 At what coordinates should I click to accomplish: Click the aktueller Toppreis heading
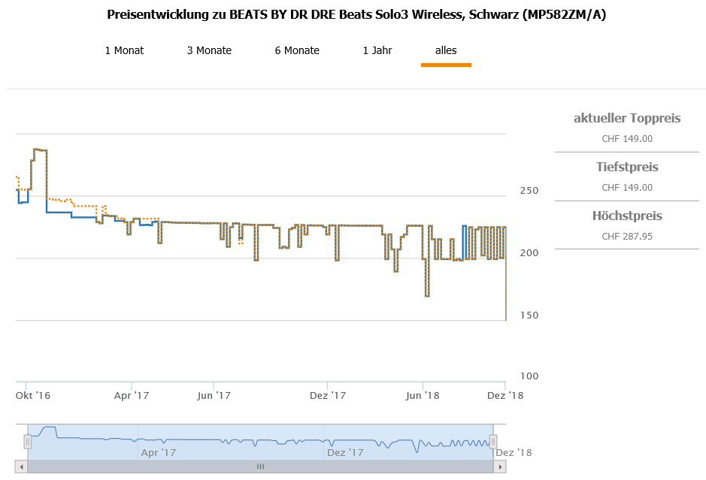click(627, 118)
